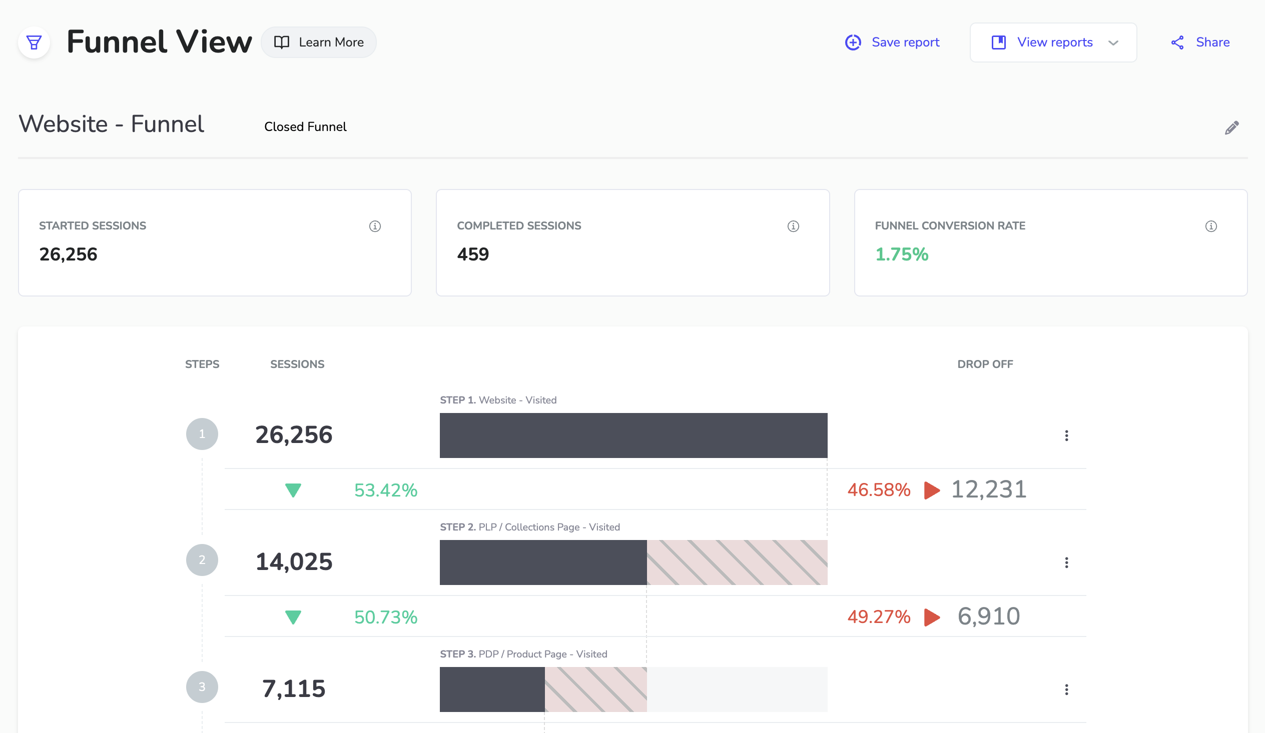The height and width of the screenshot is (733, 1265).
Task: Click the red drop-off arrow showing 12,231
Action: [931, 490]
